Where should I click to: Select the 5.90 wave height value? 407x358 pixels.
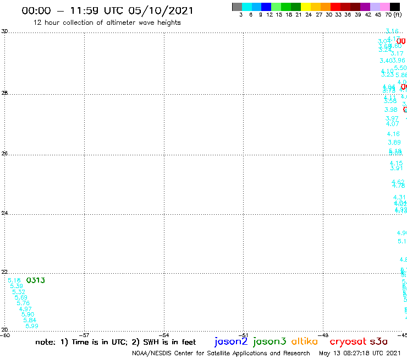tap(28, 314)
